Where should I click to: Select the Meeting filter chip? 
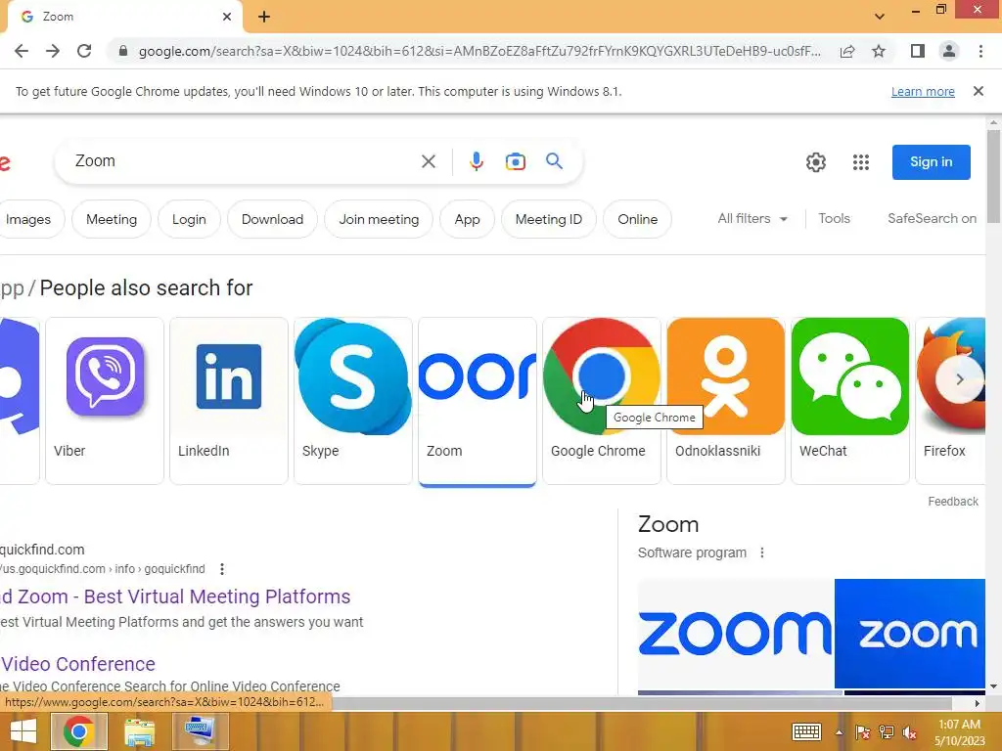(112, 220)
